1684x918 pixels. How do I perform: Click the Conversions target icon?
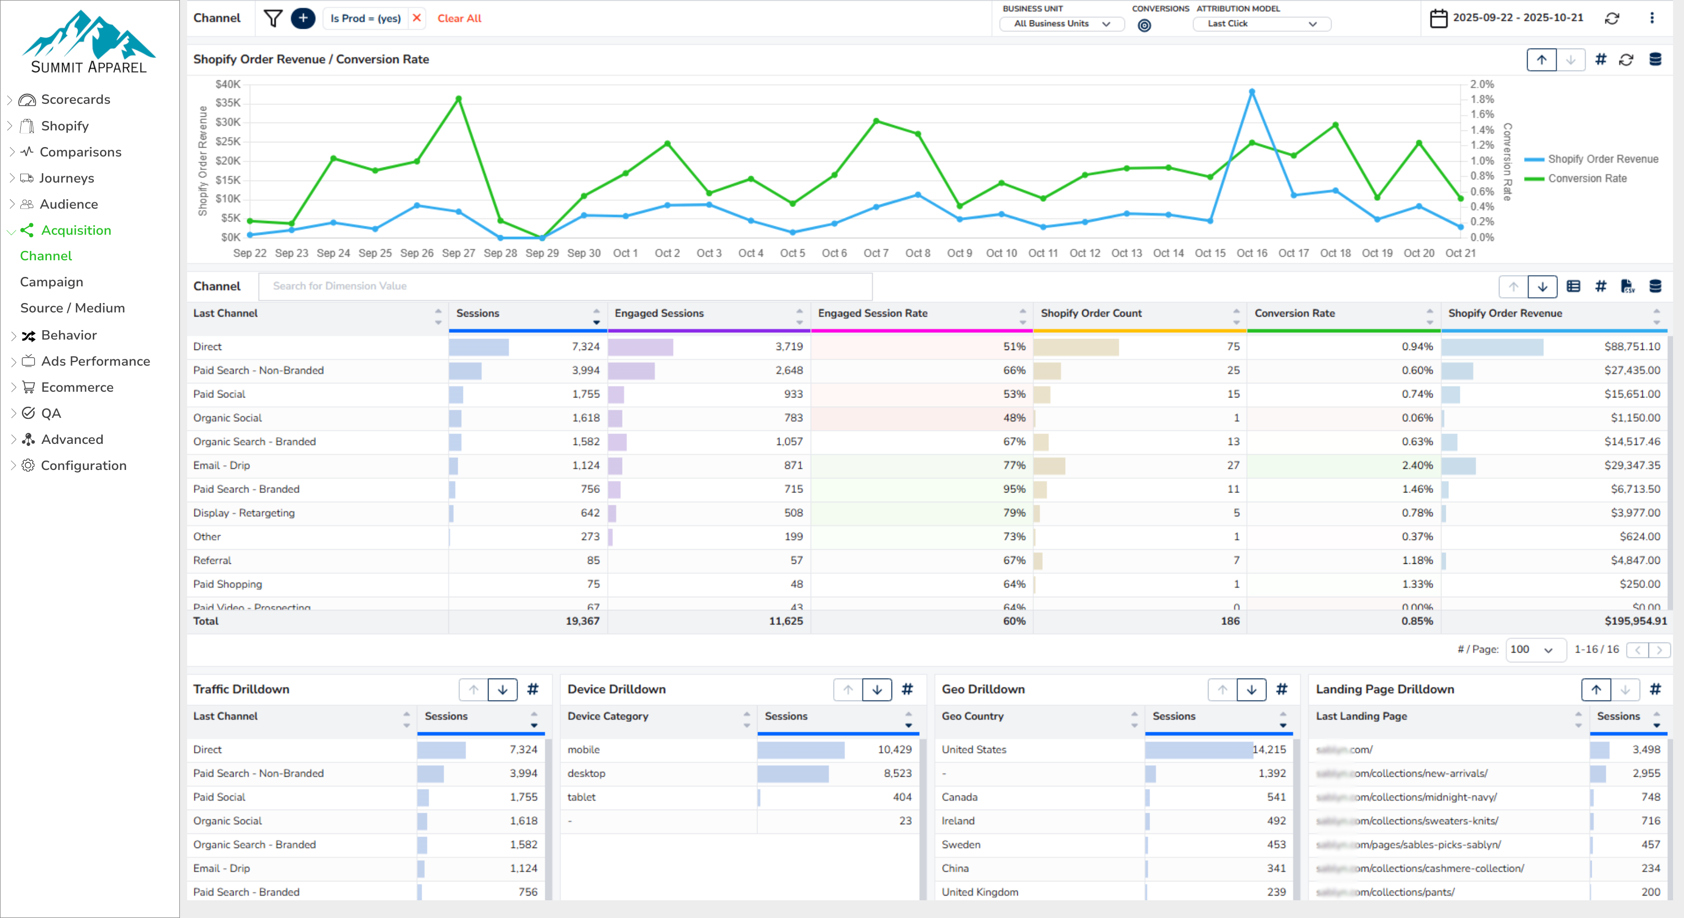1146,25
